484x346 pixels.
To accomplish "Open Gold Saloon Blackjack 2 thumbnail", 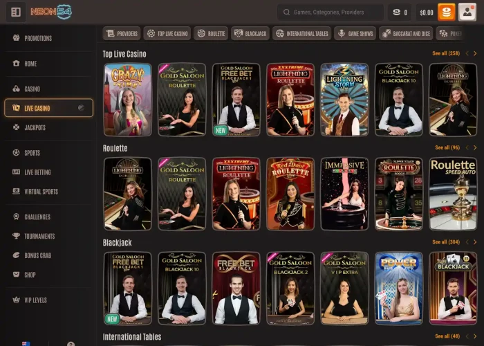I will point(290,289).
